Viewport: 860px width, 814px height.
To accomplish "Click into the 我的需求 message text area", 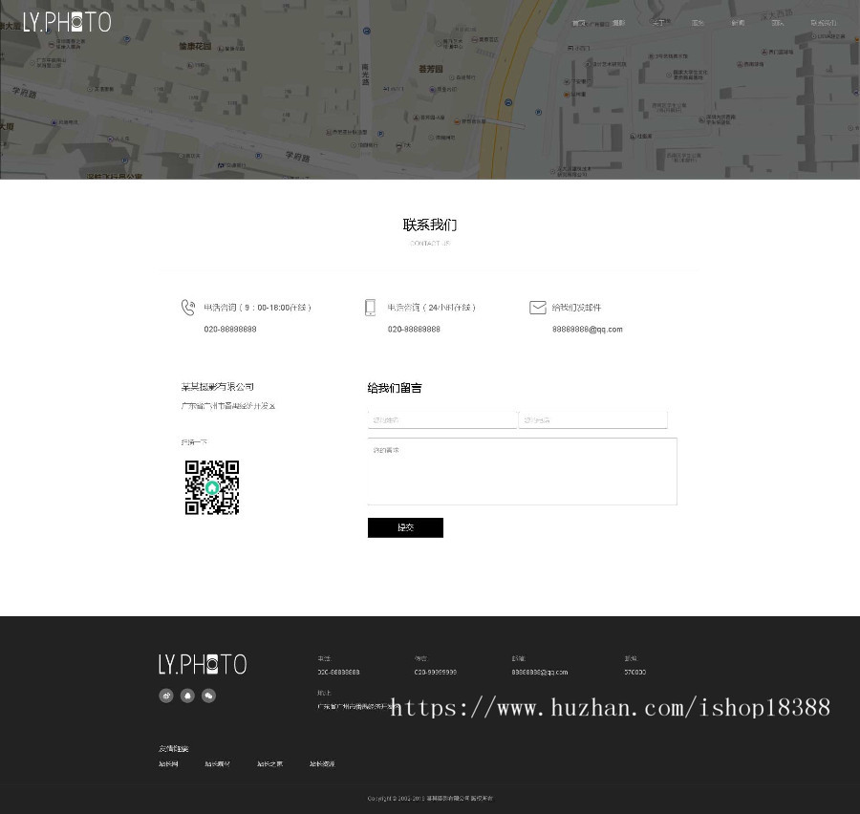I will 522,470.
